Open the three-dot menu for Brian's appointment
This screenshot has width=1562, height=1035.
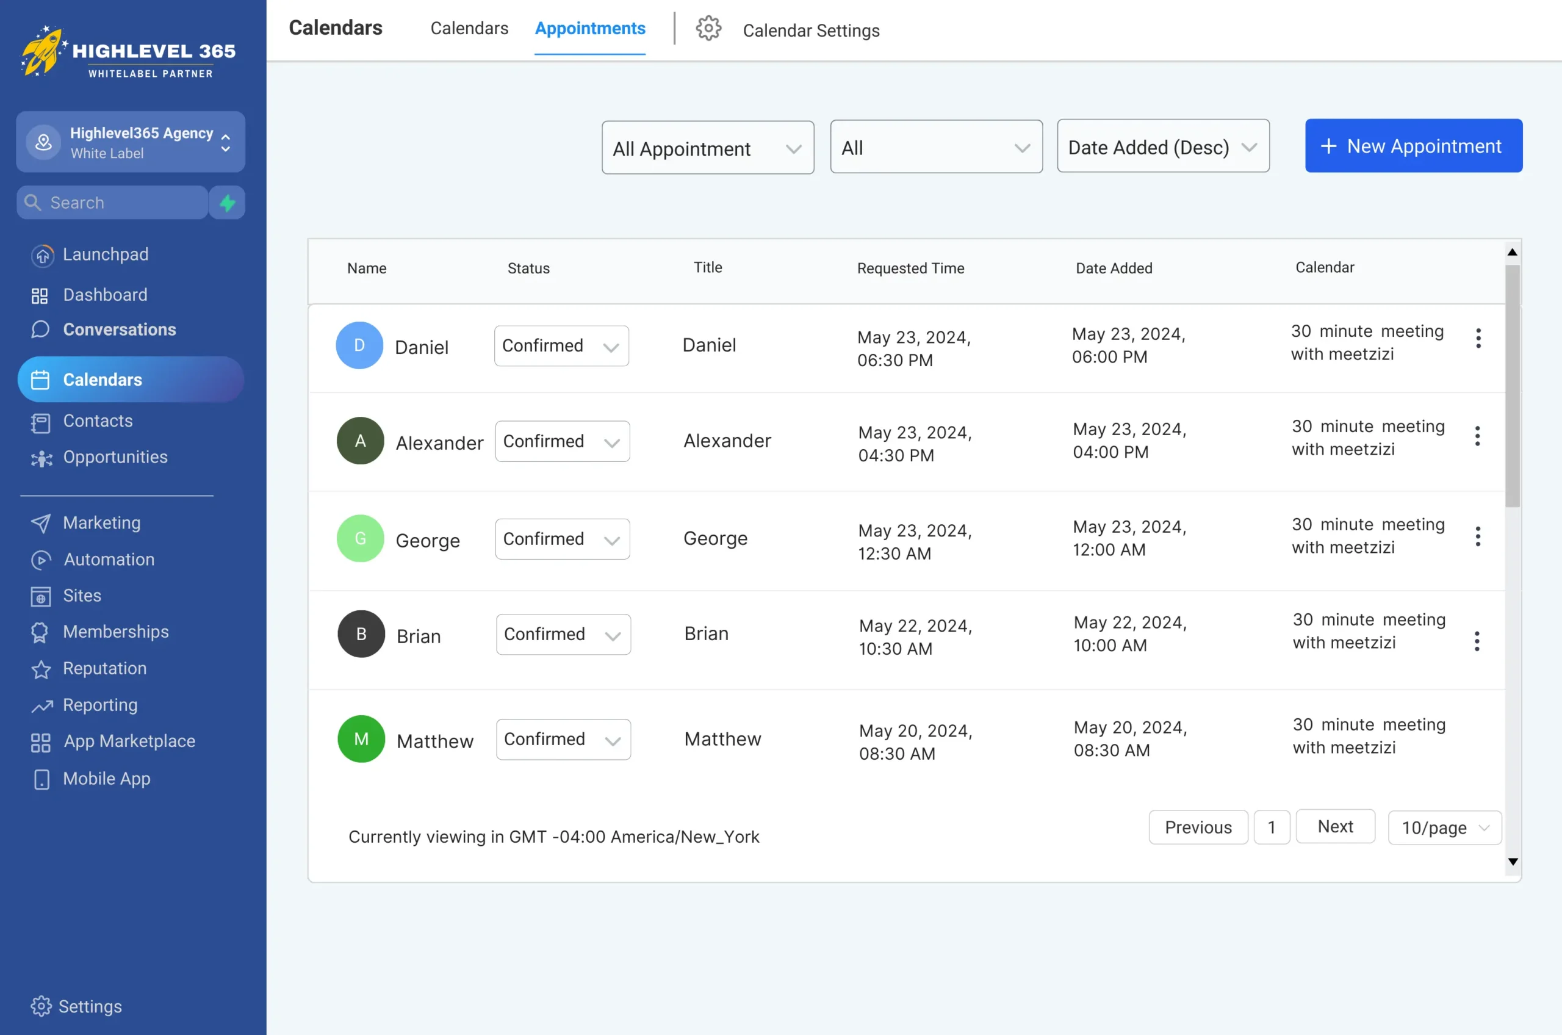click(x=1477, y=641)
